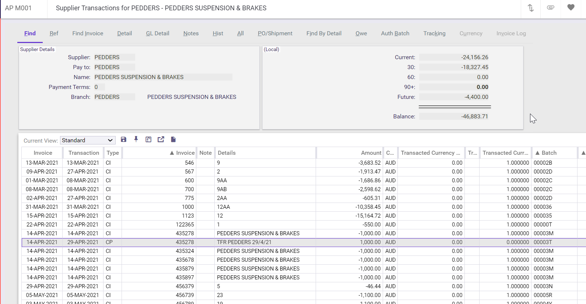Select invoice 1000 row
This screenshot has width=586, height=304.
tap(303, 207)
